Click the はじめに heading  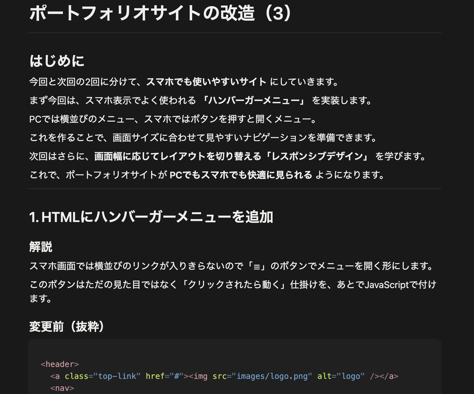(x=57, y=61)
